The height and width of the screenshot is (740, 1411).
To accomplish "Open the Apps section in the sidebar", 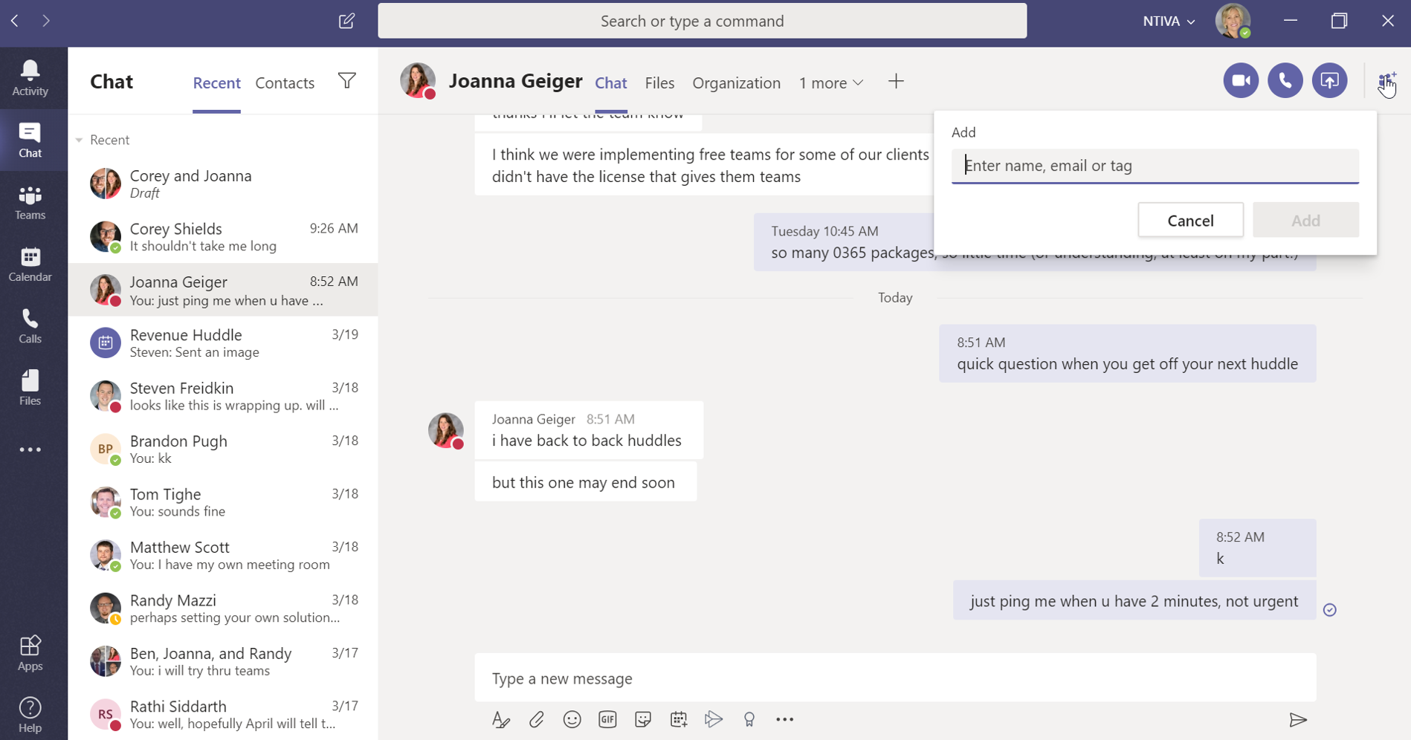I will (x=30, y=652).
